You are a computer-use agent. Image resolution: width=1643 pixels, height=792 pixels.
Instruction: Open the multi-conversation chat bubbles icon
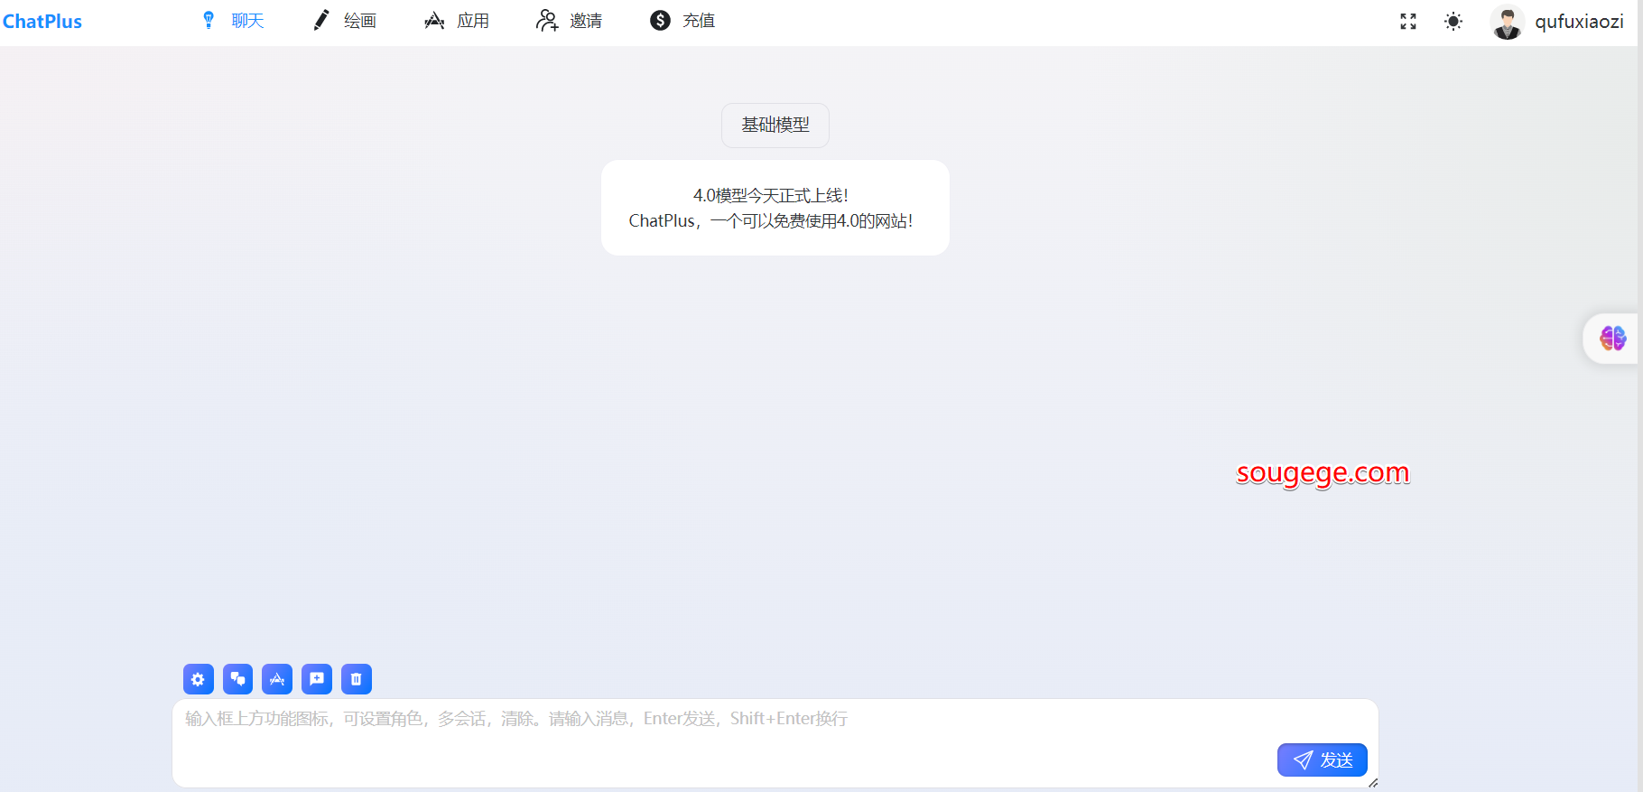237,679
